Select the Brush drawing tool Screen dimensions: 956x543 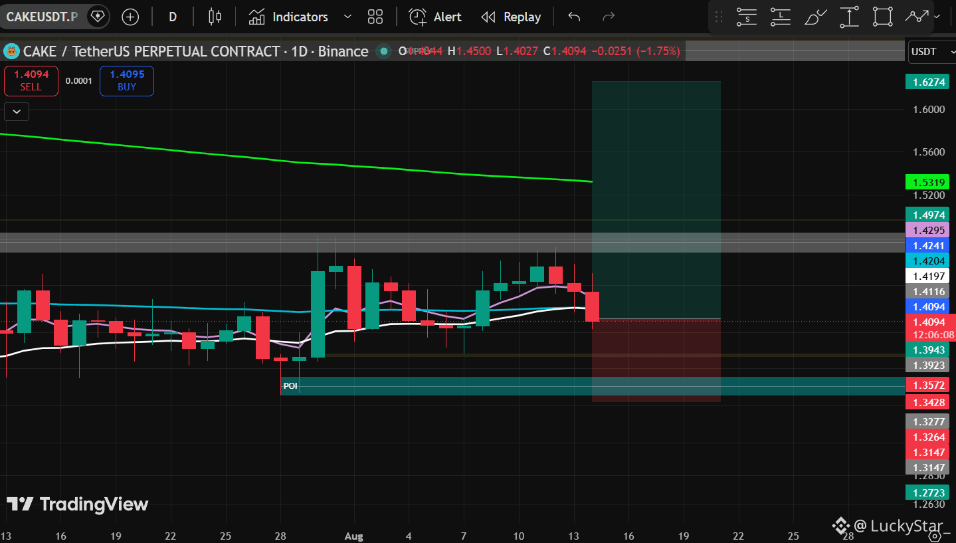[815, 17]
